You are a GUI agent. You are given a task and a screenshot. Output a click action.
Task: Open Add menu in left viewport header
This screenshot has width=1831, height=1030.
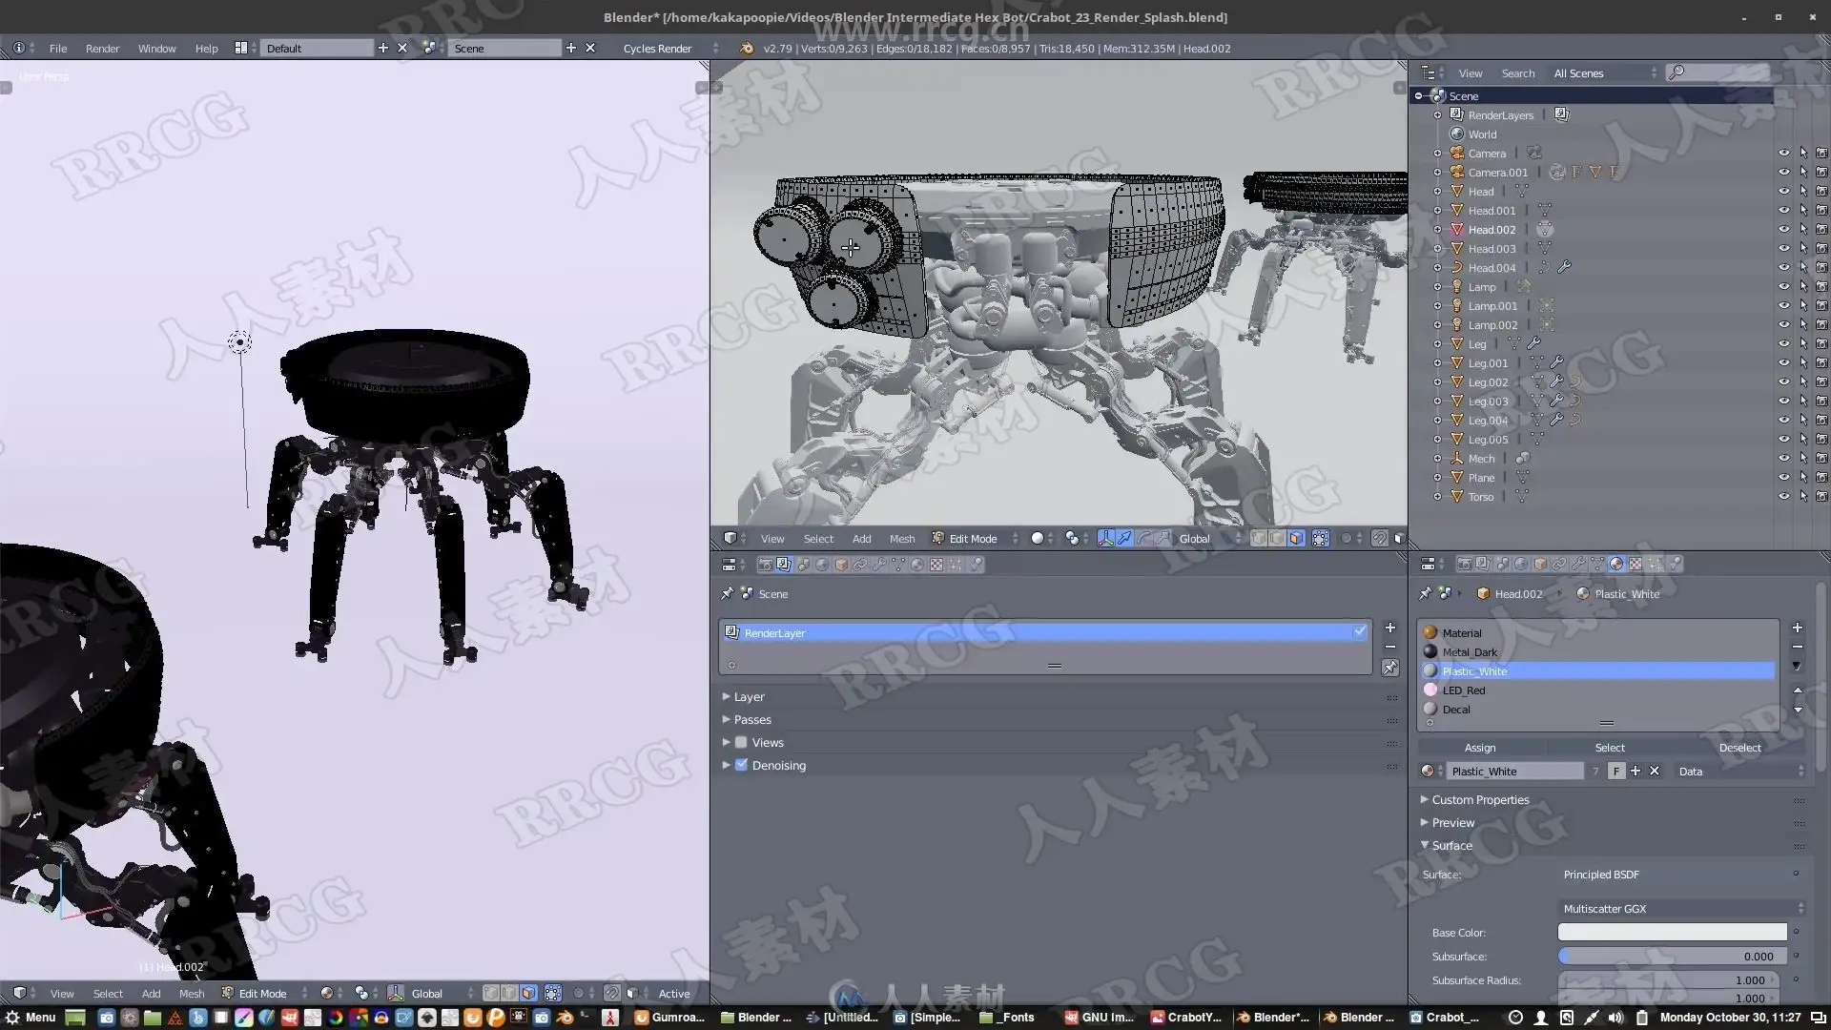tap(151, 993)
